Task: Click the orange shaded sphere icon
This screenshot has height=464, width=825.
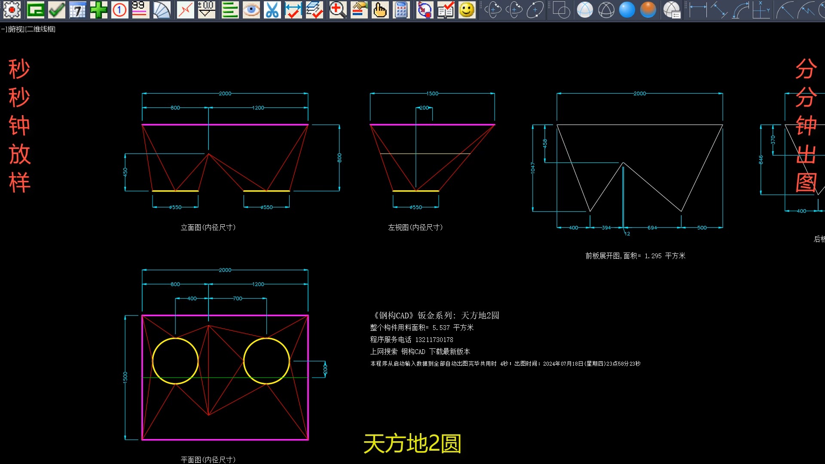Action: (648, 10)
